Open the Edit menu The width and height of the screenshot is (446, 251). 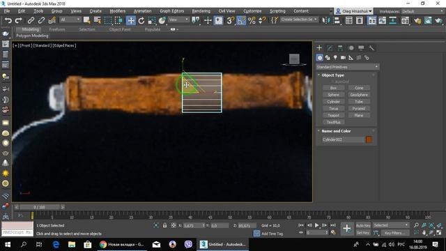22,11
